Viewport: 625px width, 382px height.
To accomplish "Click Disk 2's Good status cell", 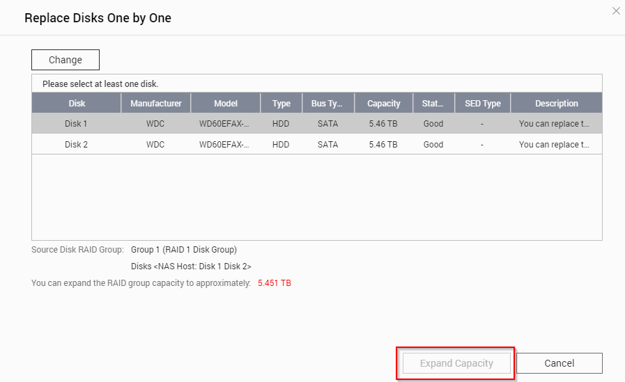I will [x=433, y=145].
